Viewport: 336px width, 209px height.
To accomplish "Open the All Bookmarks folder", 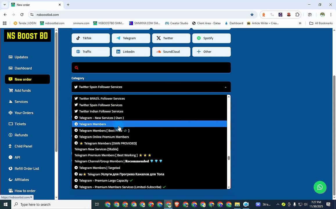I will (x=321, y=23).
